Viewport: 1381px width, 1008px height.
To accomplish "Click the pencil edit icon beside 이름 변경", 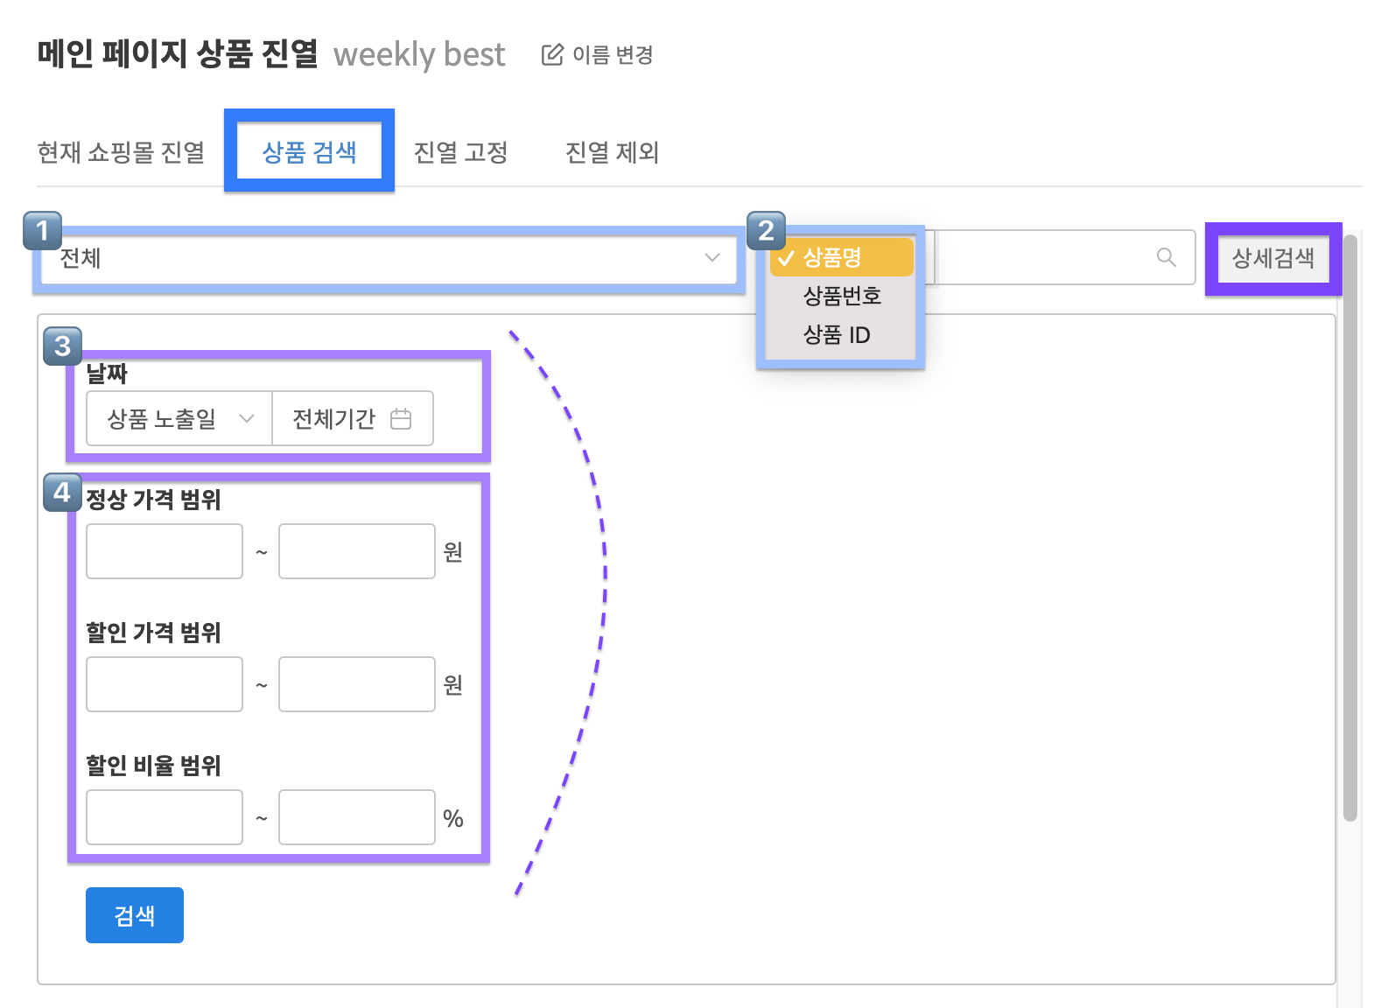I will click(x=552, y=55).
